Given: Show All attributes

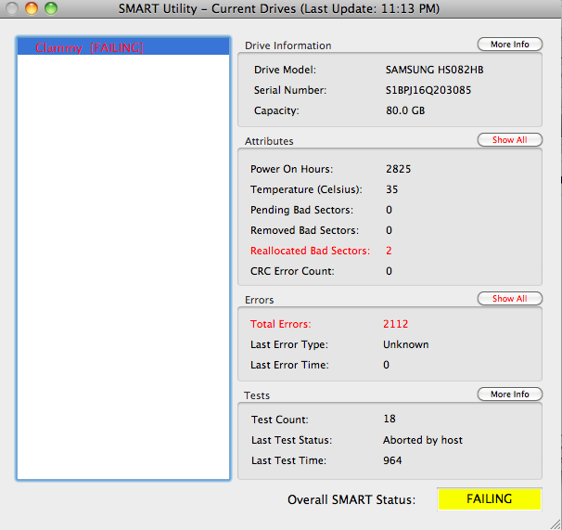Looking at the screenshot, I should pos(510,139).
